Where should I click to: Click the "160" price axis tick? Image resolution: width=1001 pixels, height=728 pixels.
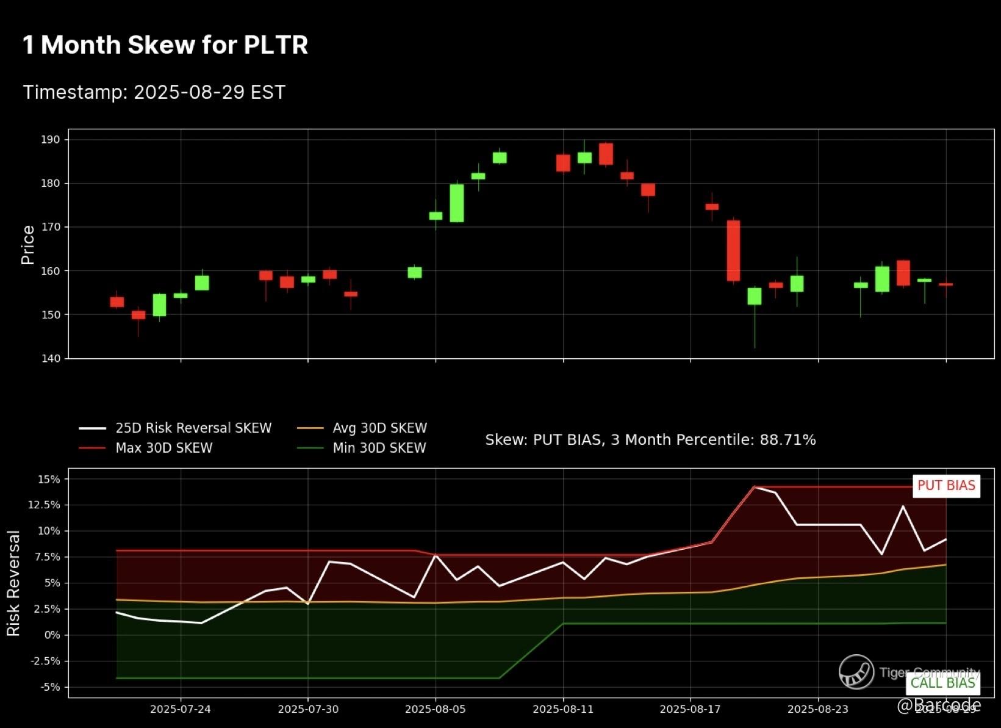(x=51, y=271)
